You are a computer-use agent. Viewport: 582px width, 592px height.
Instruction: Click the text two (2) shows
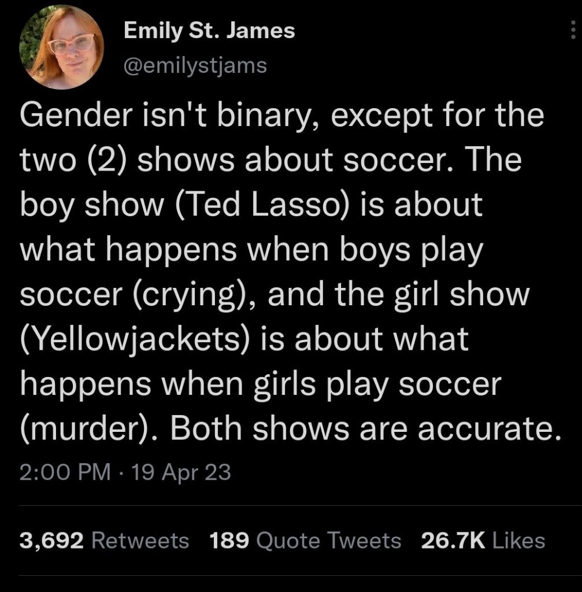point(128,160)
